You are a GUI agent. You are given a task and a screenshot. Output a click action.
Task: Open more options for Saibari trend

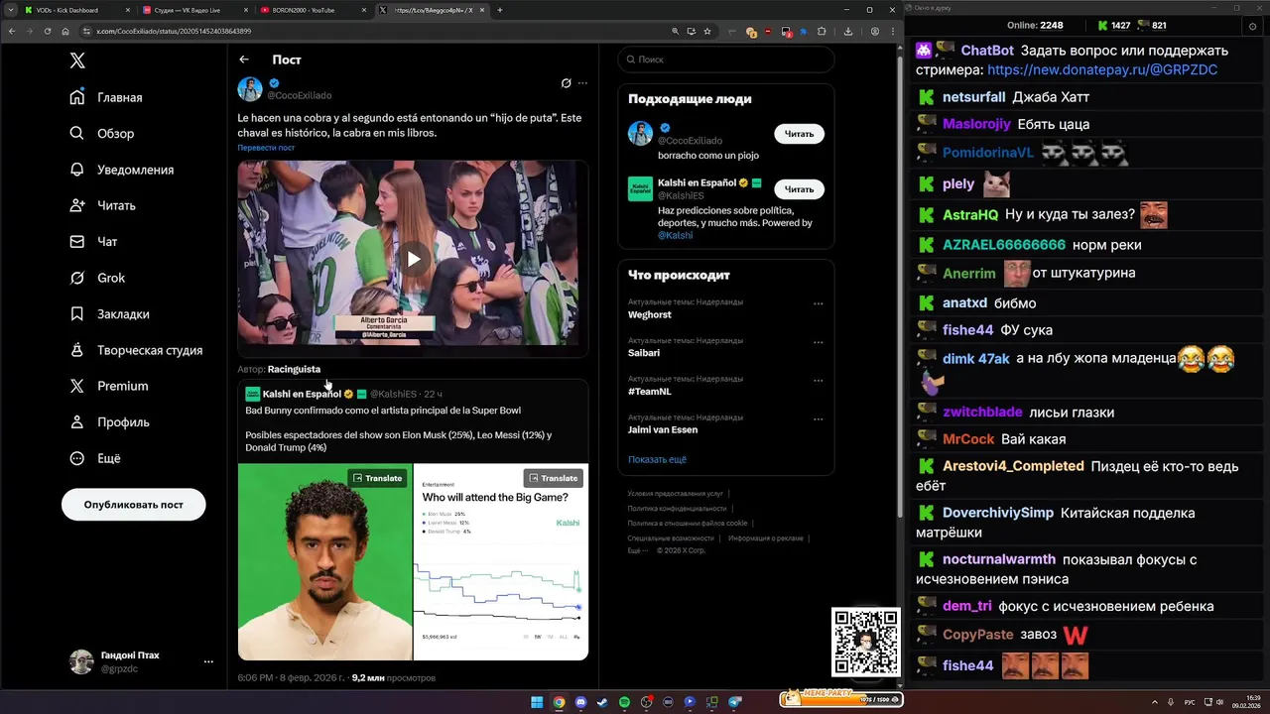pos(818,342)
